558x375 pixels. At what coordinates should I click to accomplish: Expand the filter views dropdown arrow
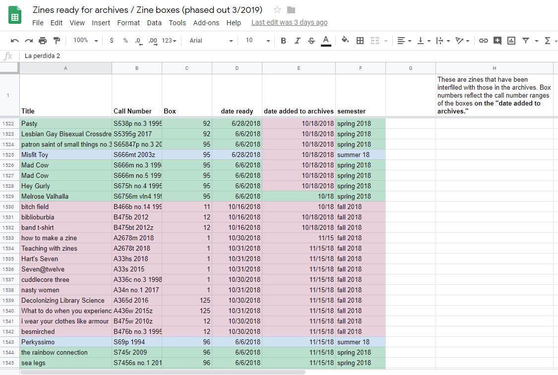(537, 41)
